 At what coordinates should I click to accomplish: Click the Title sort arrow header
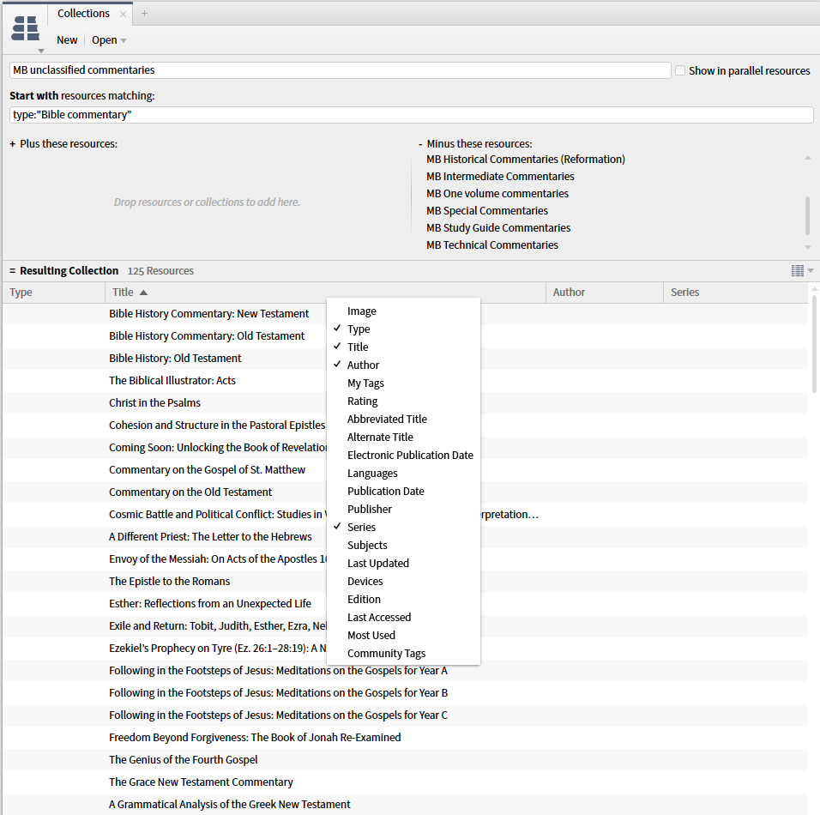[142, 292]
